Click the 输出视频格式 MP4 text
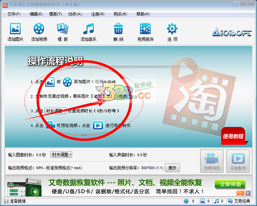Screen dimensions: 257x206 pyautogui.click(x=45, y=168)
